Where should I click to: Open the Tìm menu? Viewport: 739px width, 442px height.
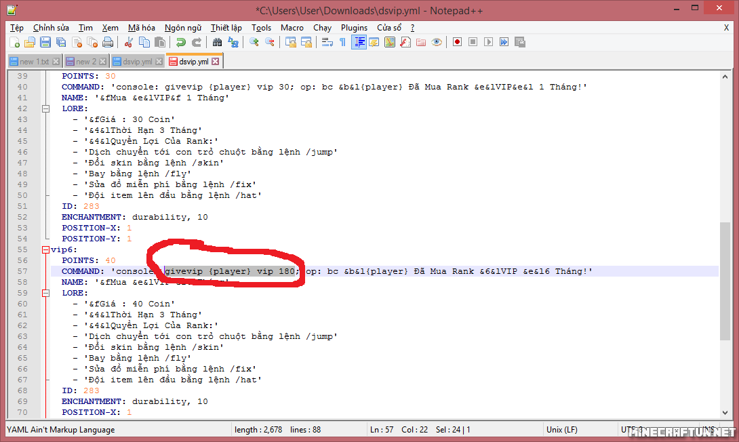point(85,28)
